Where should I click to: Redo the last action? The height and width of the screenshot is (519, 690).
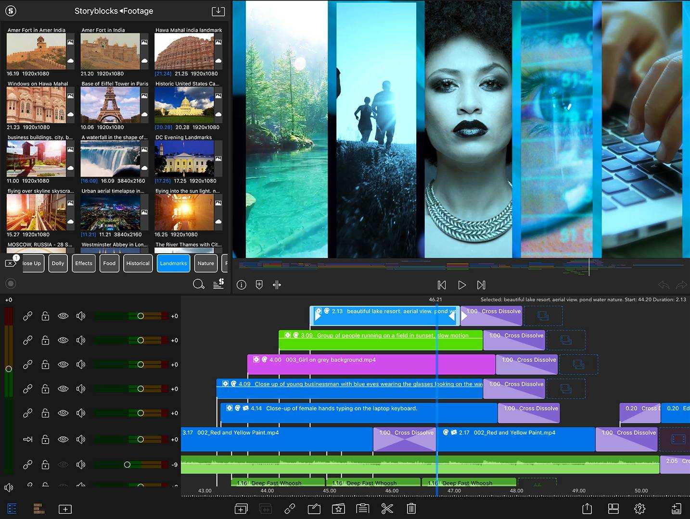pyautogui.click(x=681, y=285)
